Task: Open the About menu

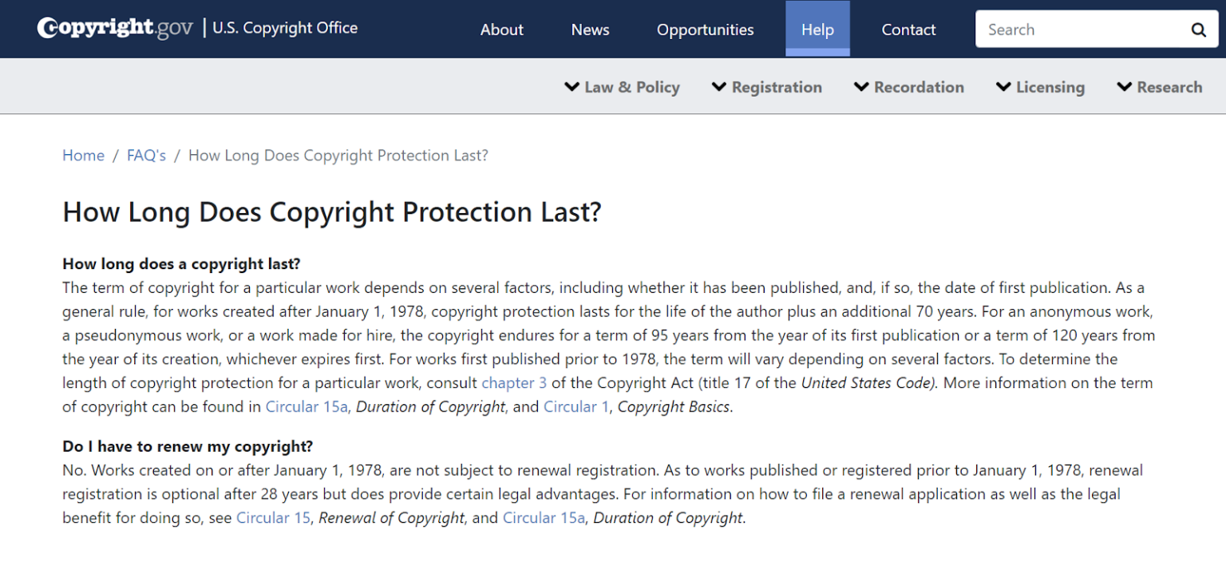Action: coord(501,29)
